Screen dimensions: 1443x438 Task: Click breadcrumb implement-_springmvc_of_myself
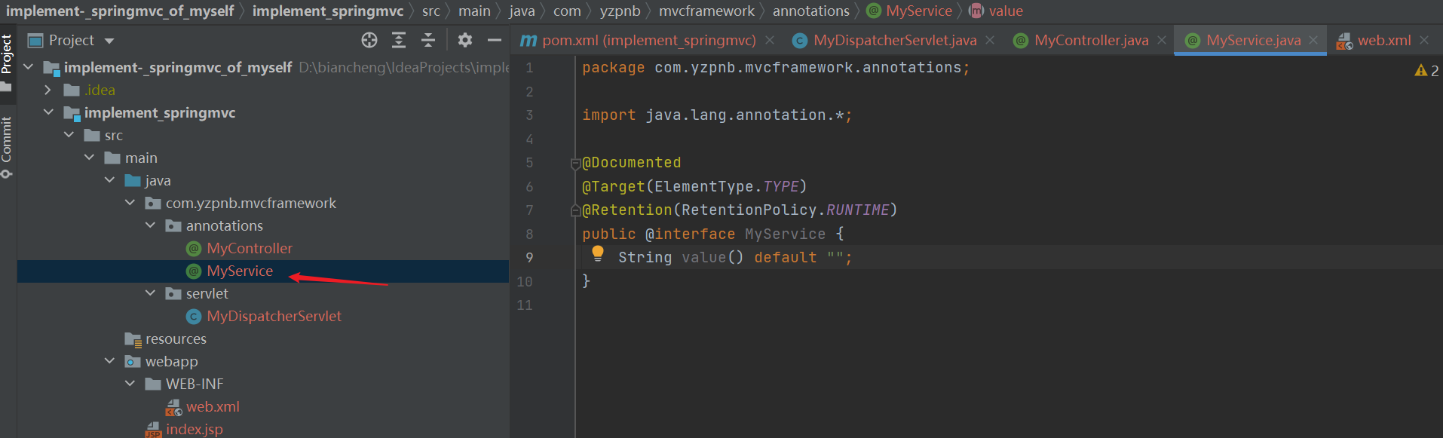coord(120,11)
